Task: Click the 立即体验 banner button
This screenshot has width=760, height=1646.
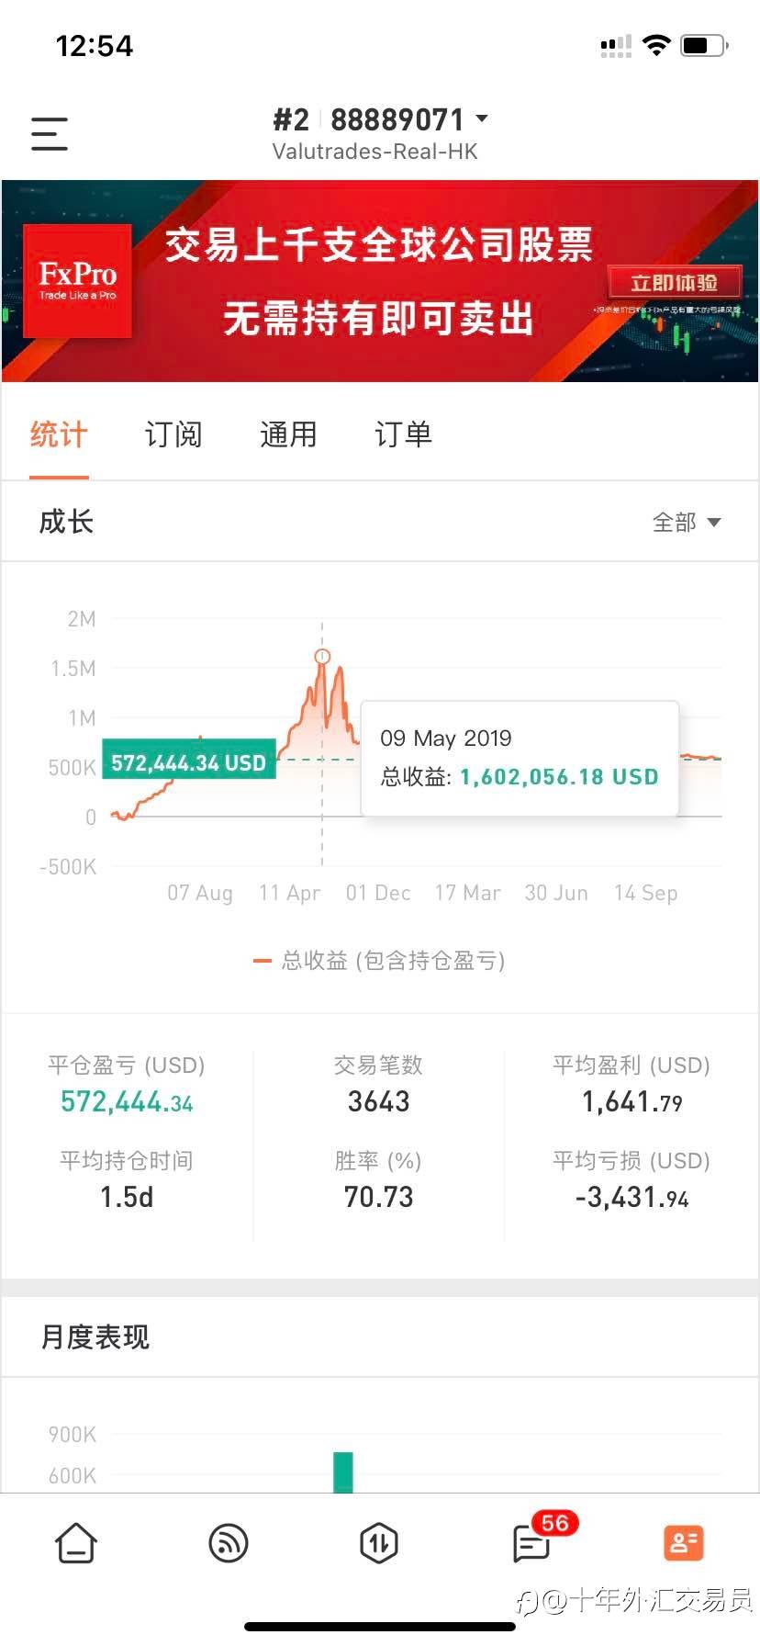Action: click(674, 283)
